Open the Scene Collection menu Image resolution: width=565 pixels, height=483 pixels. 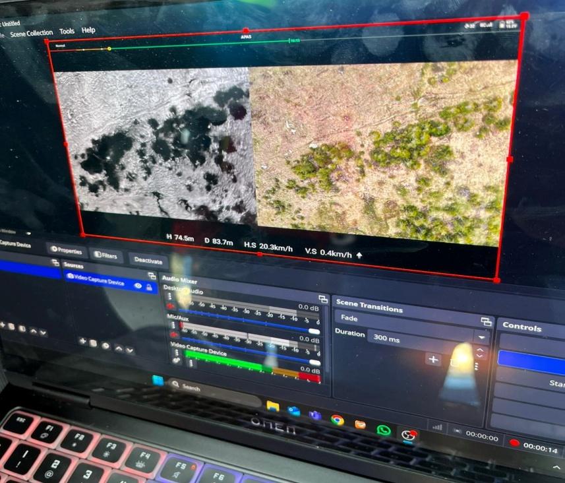(32, 34)
